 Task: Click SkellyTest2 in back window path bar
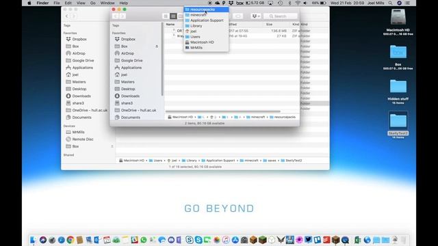[x=292, y=161]
